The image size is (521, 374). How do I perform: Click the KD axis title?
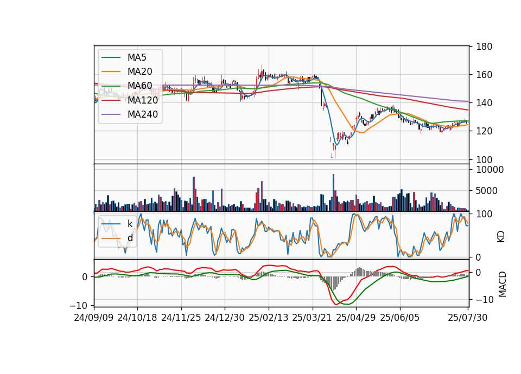(x=501, y=236)
